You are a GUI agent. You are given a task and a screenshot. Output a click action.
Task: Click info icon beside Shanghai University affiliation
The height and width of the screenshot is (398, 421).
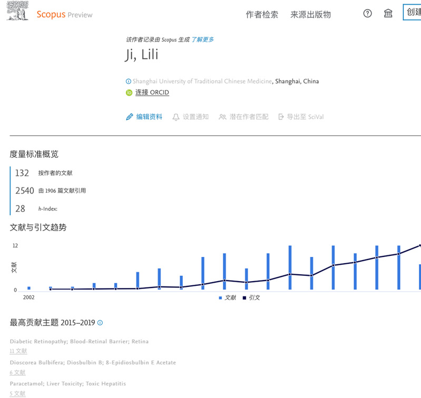(x=128, y=82)
